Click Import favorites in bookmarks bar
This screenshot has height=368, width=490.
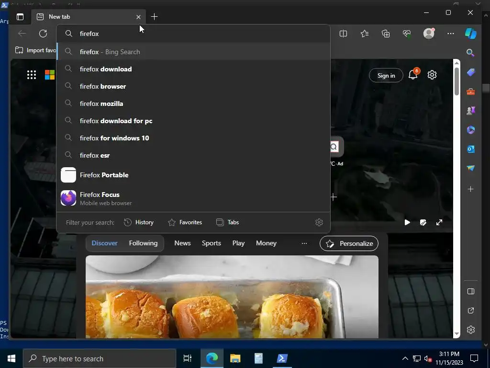tap(35, 50)
